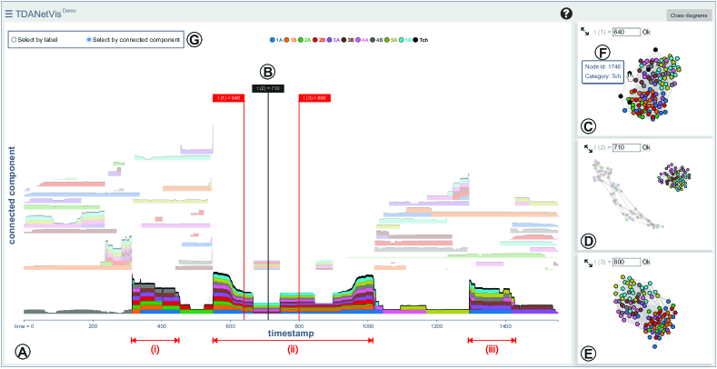Toggle the 4B gray legend swatch
This screenshot has width=717, height=369.
coord(373,40)
